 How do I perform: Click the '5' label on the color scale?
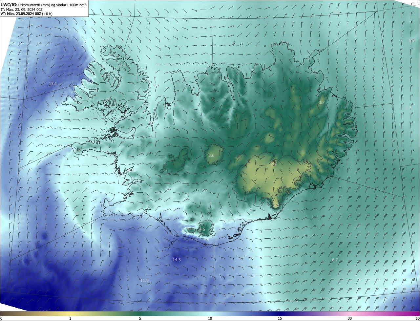tap(140, 318)
